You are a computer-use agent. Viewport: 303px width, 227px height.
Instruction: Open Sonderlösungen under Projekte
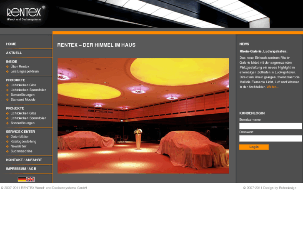coord(23,123)
